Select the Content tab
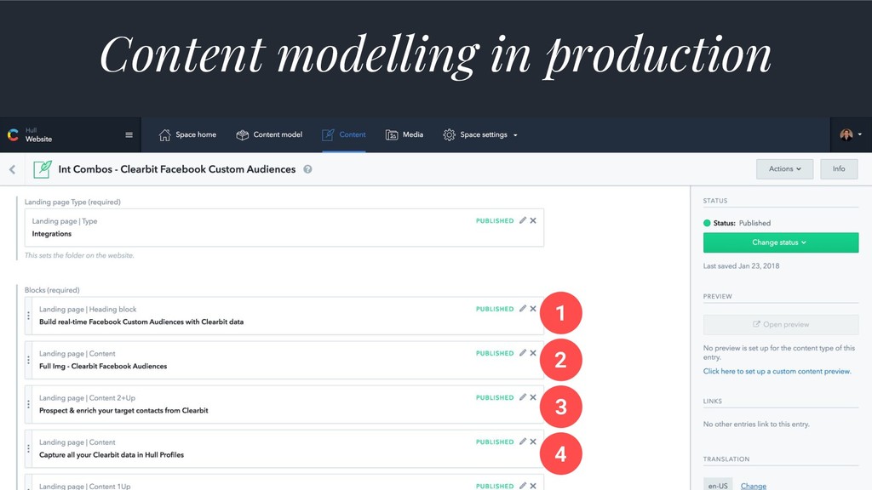This screenshot has height=490, width=872. coord(344,134)
